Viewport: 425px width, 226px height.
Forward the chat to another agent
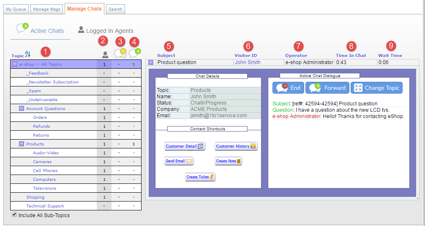coord(327,88)
